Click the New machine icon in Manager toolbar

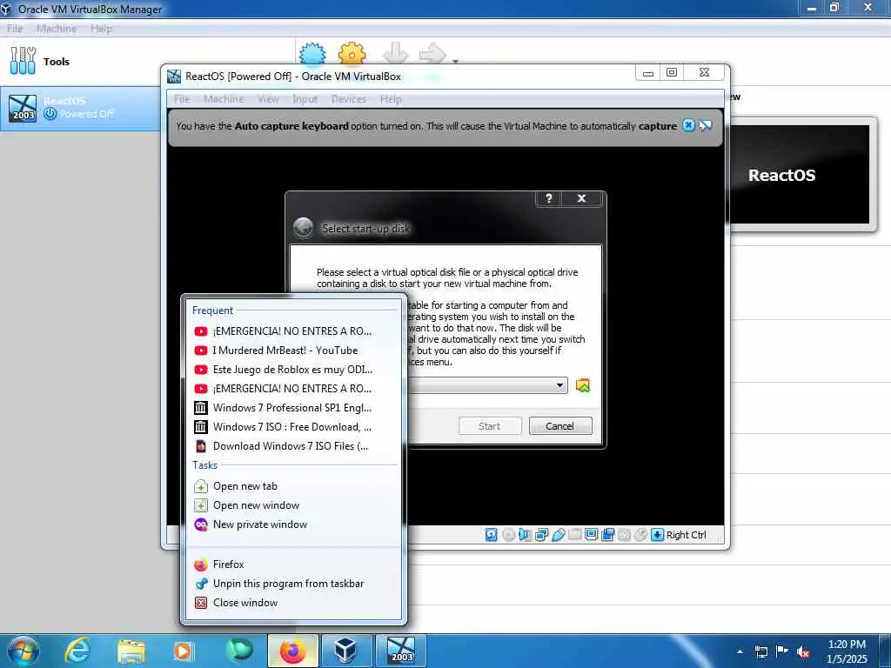pos(312,53)
